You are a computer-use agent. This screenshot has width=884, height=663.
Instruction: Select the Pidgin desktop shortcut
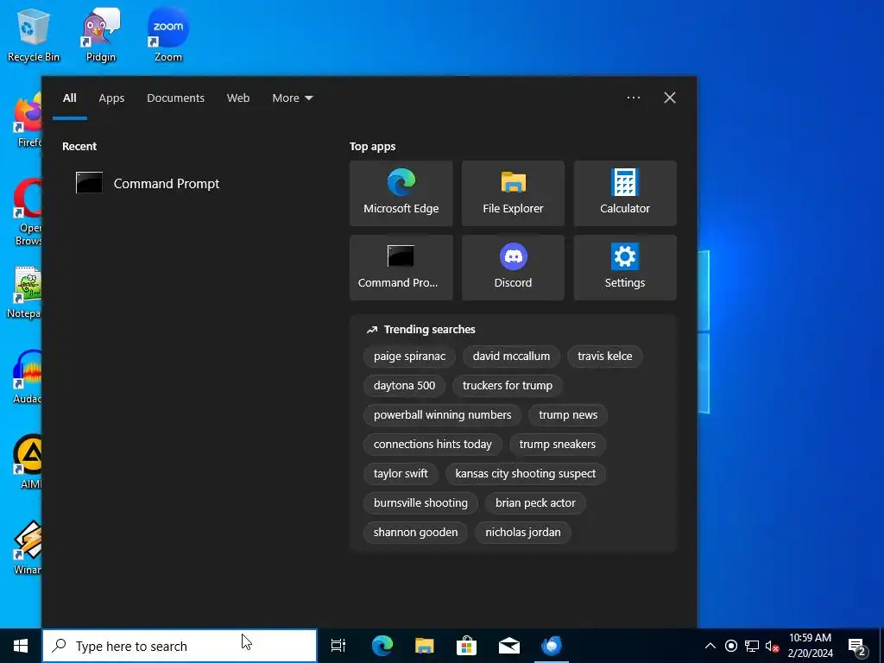click(x=101, y=35)
